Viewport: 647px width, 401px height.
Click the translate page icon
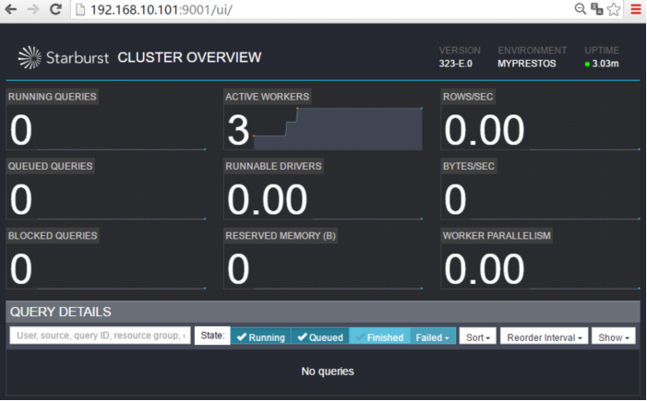(596, 8)
